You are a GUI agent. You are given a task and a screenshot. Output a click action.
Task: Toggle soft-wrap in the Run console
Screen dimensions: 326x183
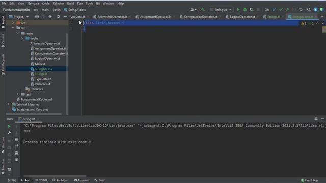click(16, 140)
